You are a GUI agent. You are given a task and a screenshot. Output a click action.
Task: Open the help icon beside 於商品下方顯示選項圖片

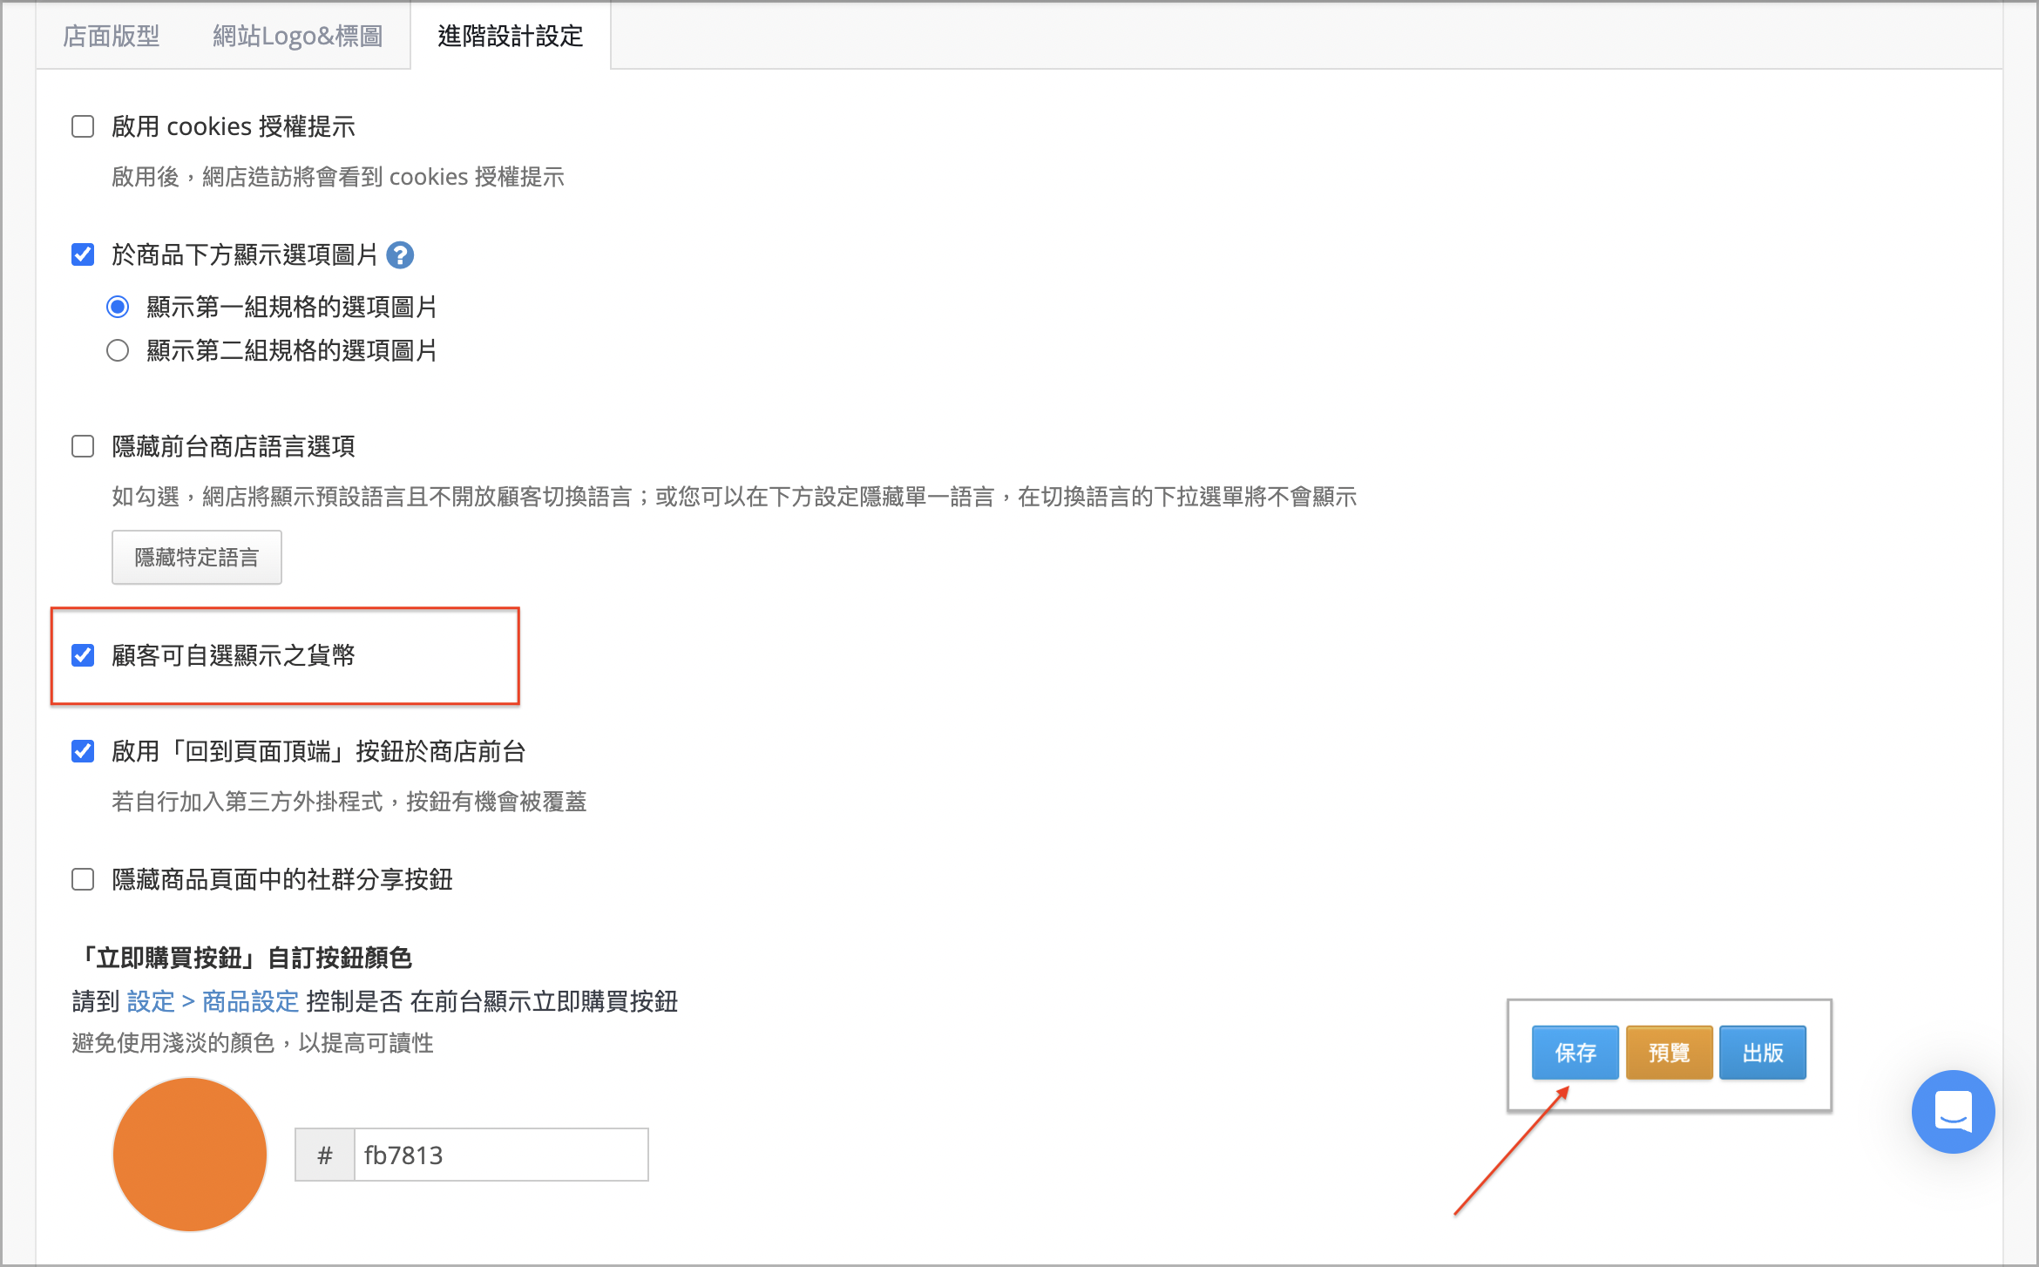pos(400,255)
